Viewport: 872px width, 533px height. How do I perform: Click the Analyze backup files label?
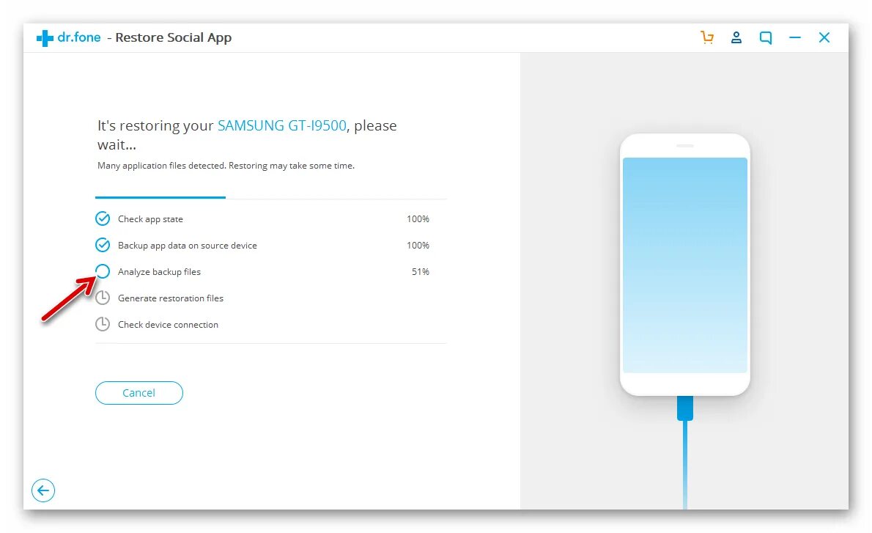(159, 271)
